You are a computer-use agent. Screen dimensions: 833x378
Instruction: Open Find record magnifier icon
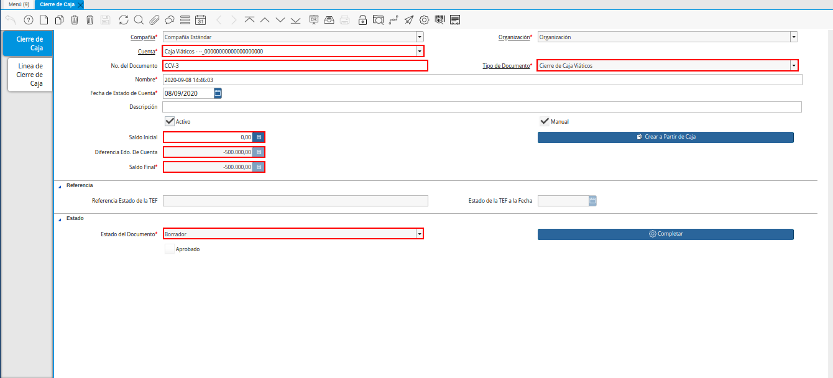139,20
